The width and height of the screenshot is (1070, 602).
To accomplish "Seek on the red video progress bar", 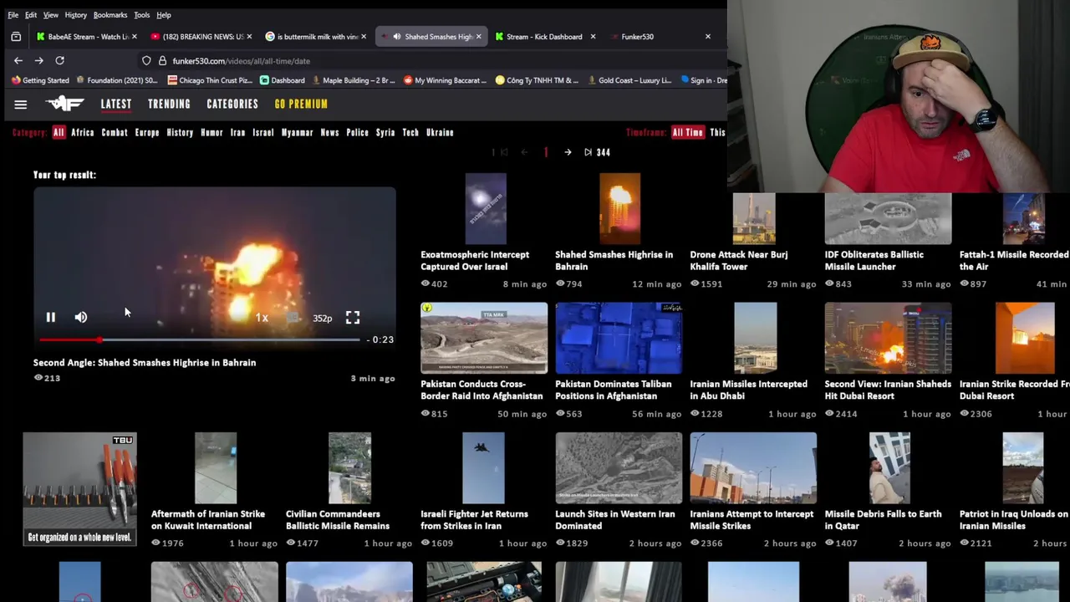I will tap(199, 339).
